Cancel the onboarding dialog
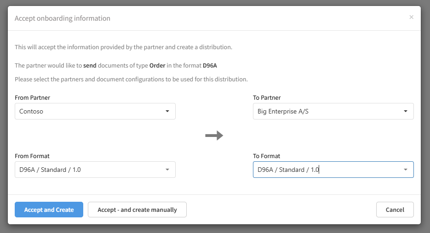Viewport: 430px width, 233px height. [395, 210]
